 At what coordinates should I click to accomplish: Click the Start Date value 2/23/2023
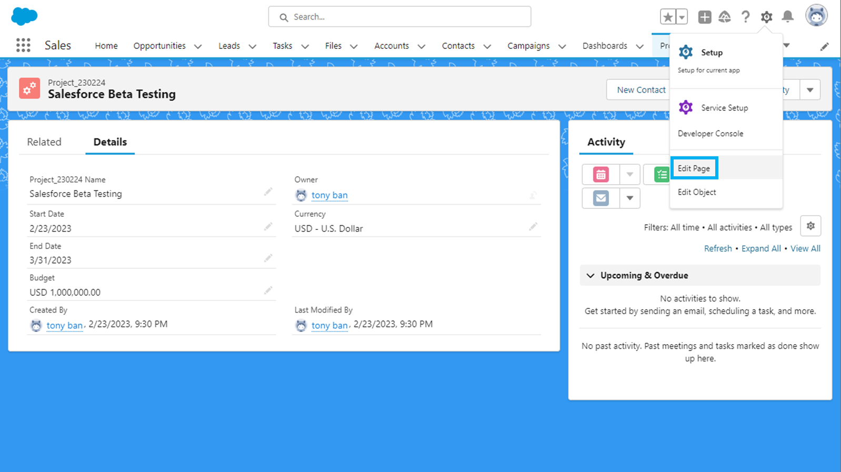coord(51,228)
